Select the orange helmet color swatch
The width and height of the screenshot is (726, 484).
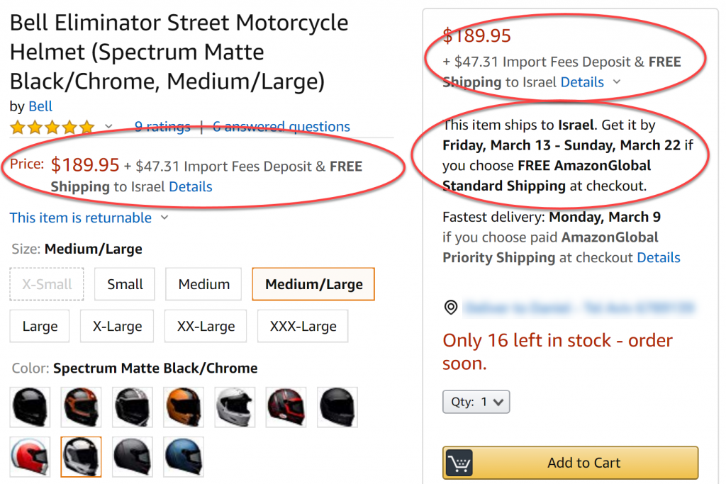(184, 407)
